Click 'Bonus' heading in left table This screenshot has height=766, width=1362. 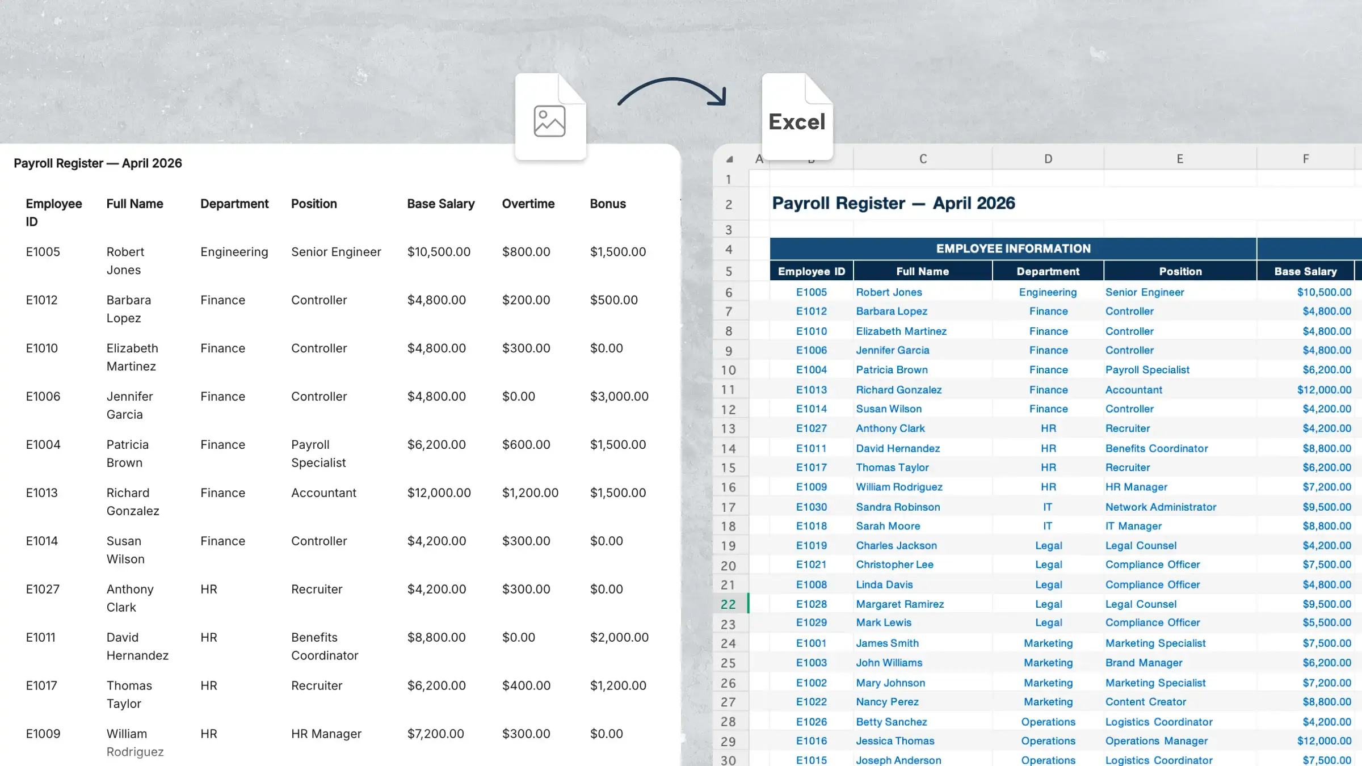click(608, 204)
